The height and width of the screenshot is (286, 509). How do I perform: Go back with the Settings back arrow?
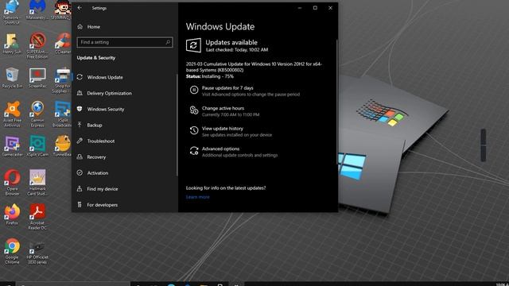pos(80,8)
